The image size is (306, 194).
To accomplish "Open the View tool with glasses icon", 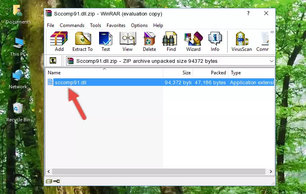I will click(128, 41).
